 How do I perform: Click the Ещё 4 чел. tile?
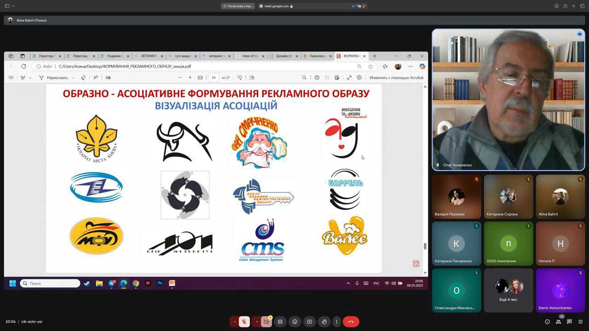tap(508, 291)
